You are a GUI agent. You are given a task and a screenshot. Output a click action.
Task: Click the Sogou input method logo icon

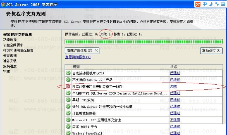pos(198,4)
